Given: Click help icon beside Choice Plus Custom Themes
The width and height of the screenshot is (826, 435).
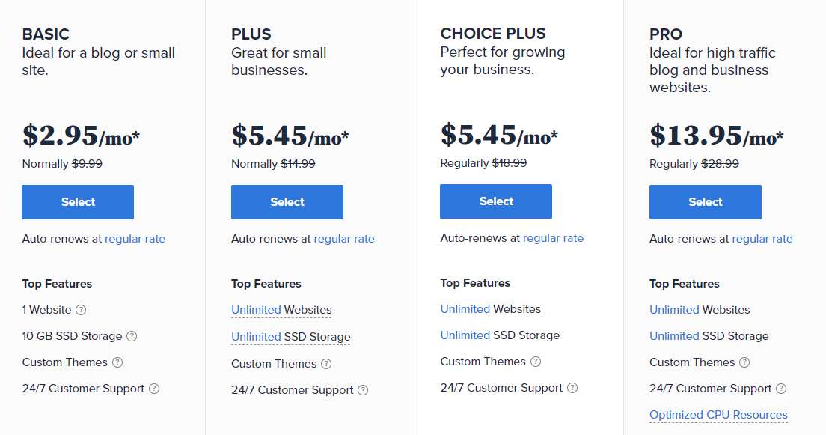Looking at the screenshot, I should tap(536, 362).
